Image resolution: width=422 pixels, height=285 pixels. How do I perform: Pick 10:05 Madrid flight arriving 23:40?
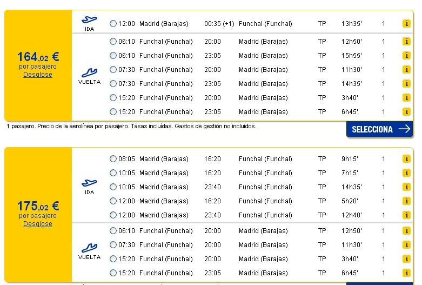[113, 187]
